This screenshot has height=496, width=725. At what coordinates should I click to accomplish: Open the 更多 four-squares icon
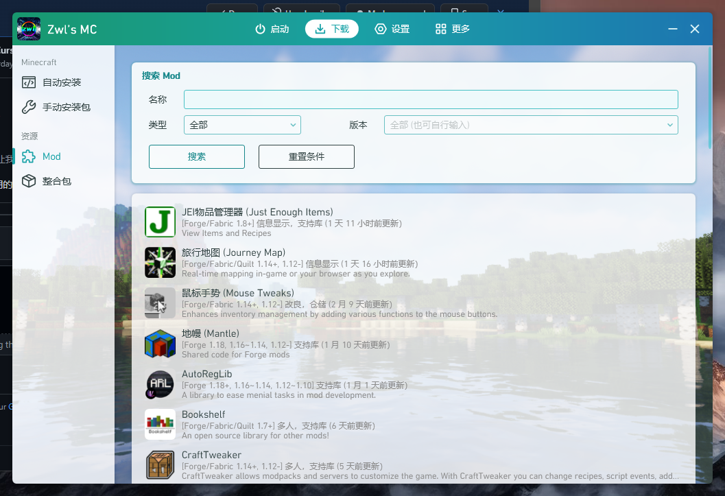(x=440, y=29)
